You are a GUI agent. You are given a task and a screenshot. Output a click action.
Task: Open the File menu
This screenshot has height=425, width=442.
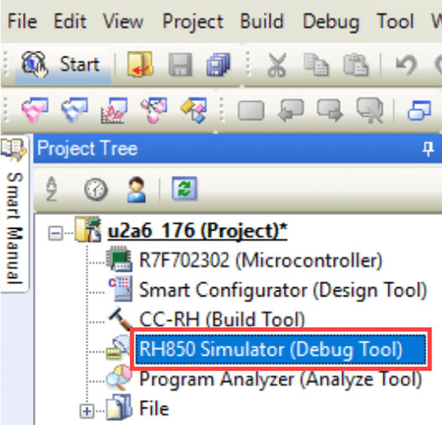point(21,21)
